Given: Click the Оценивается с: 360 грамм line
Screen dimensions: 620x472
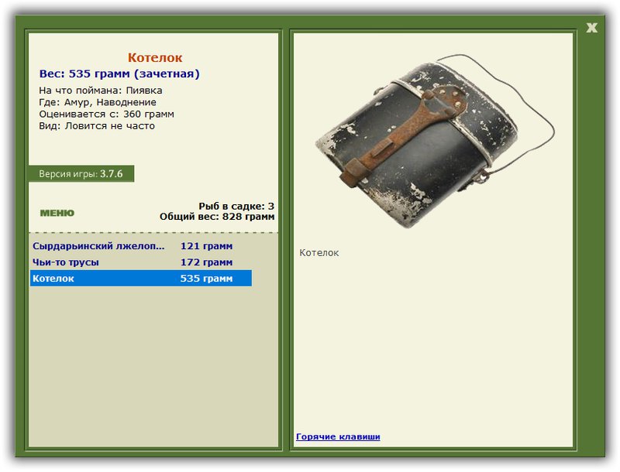Looking at the screenshot, I should [106, 114].
